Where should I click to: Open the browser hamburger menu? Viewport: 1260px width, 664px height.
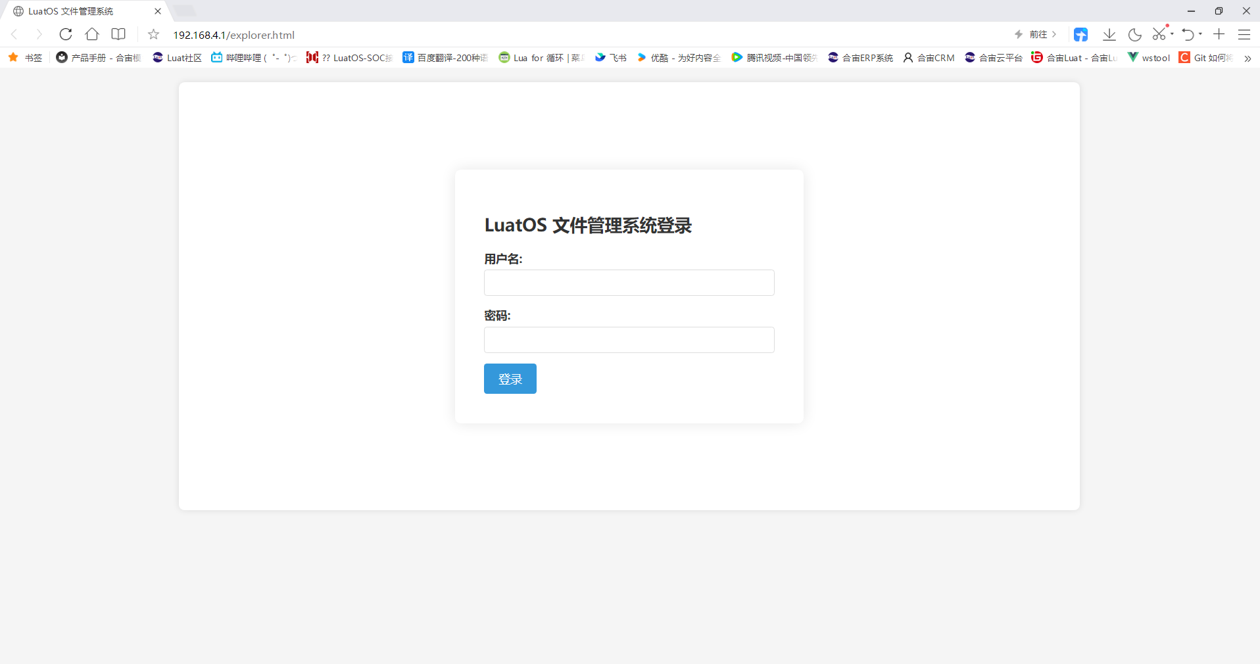tap(1244, 34)
